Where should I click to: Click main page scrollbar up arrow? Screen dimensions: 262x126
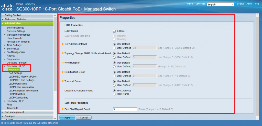click(x=257, y=15)
